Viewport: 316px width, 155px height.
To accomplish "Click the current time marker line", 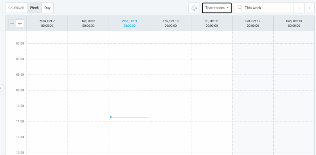I will (x=130, y=117).
